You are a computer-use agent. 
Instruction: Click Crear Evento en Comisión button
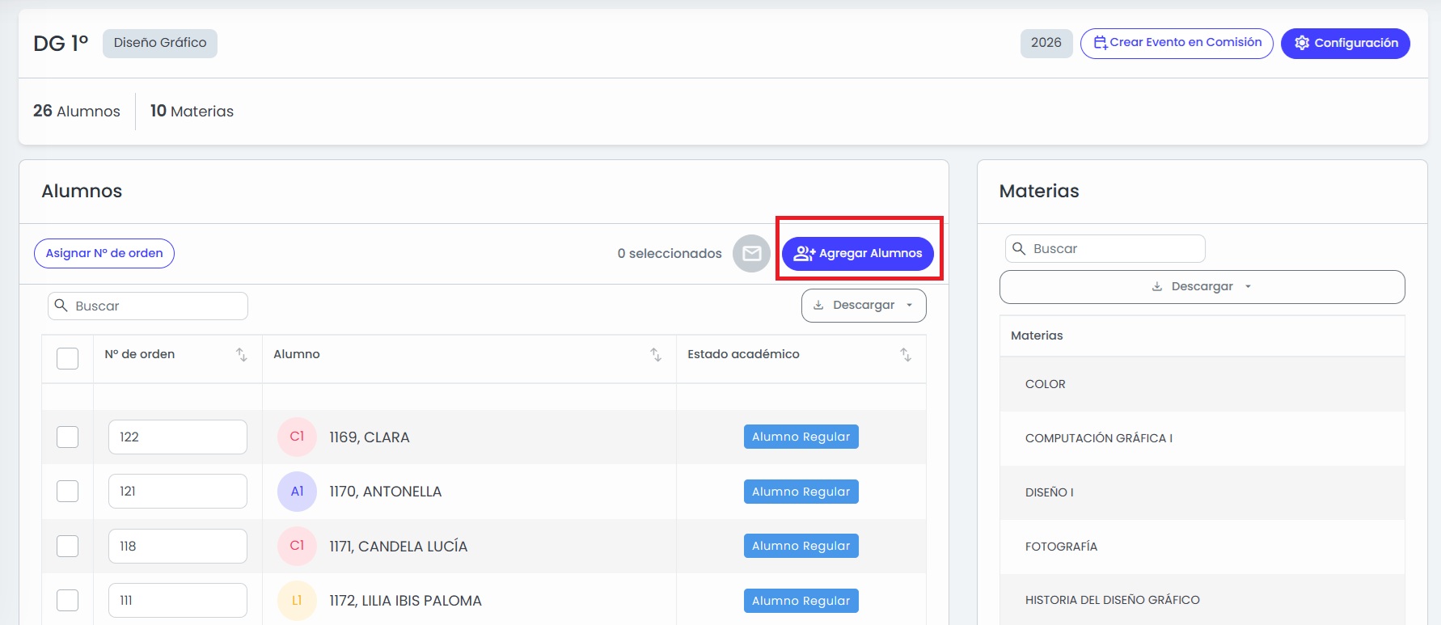pyautogui.click(x=1177, y=43)
